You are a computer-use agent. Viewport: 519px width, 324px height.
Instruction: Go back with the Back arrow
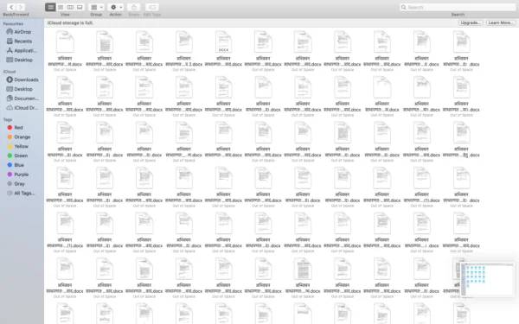[11, 7]
